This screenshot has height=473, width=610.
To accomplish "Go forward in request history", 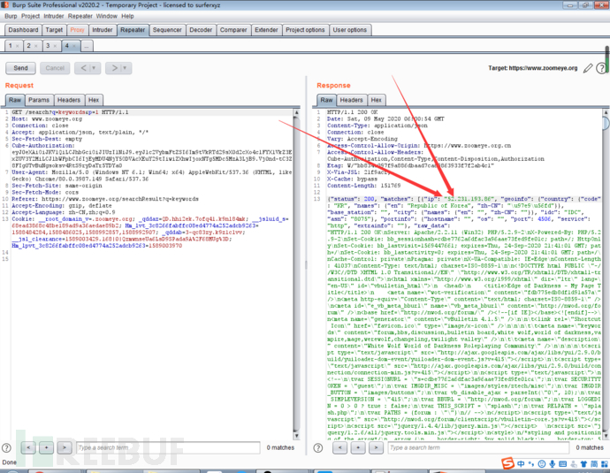I will (114, 68).
